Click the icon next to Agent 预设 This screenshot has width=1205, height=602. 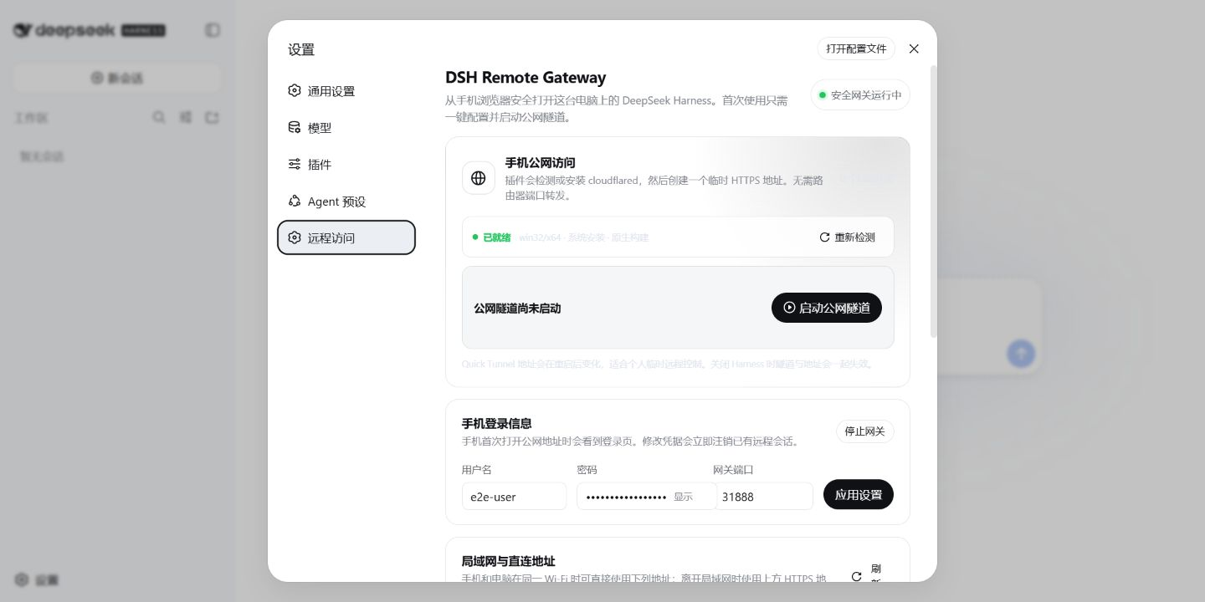click(295, 201)
